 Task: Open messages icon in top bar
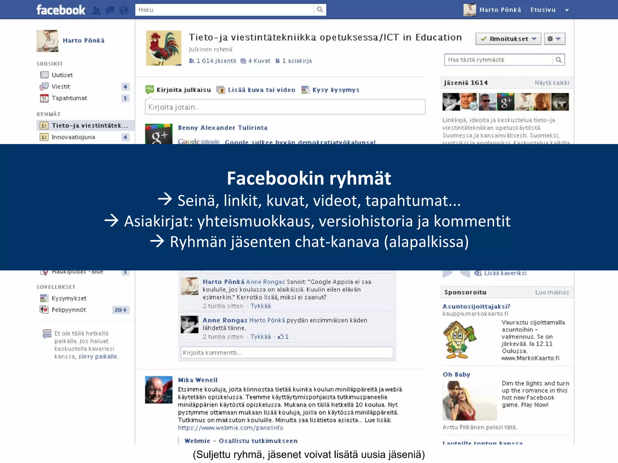point(110,10)
